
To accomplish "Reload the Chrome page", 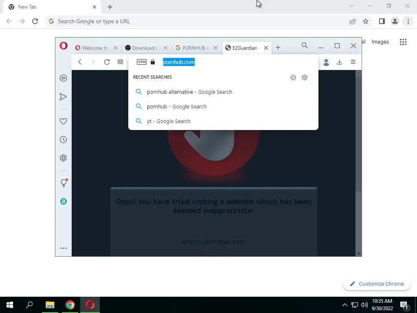I will point(35,21).
